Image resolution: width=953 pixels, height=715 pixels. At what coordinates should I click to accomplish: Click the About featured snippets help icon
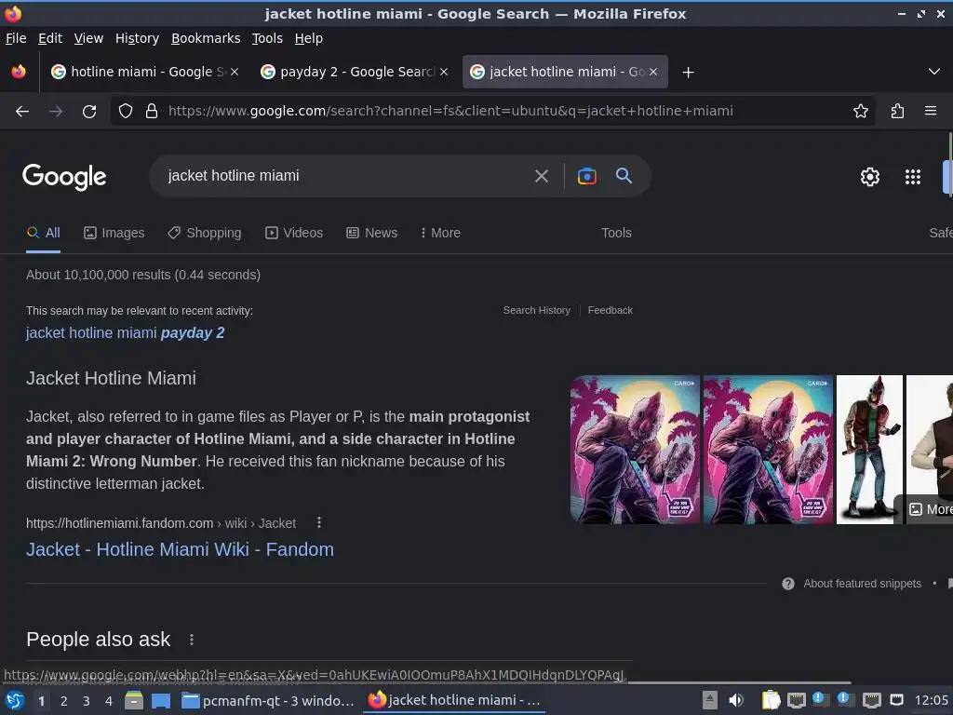click(788, 584)
